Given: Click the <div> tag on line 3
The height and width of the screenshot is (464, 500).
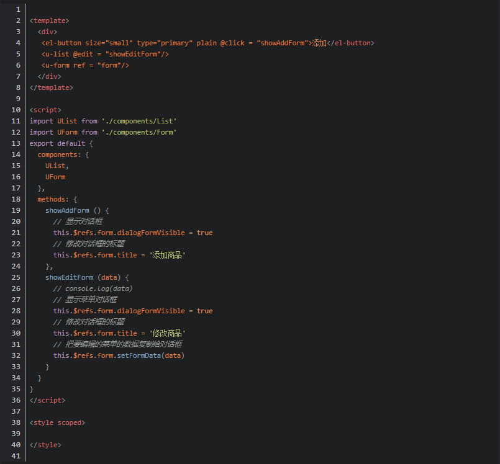Looking at the screenshot, I should point(47,32).
